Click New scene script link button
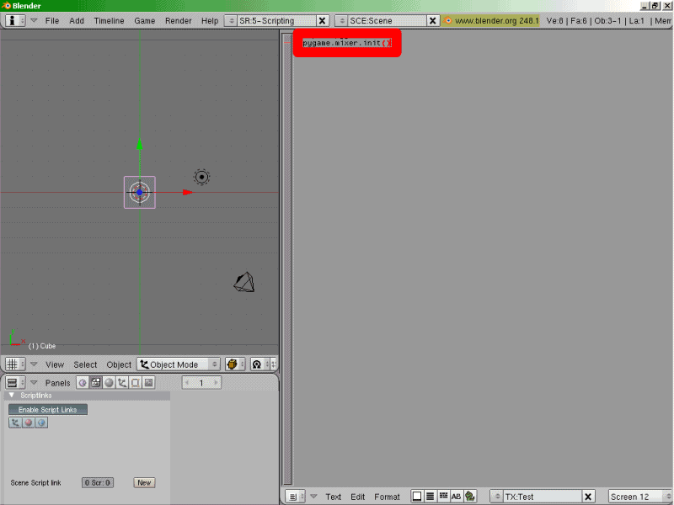Viewport: 674px width, 505px height. 144,483
